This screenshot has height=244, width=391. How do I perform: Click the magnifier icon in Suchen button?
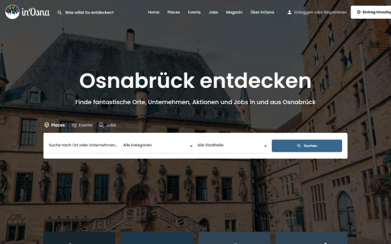click(298, 146)
